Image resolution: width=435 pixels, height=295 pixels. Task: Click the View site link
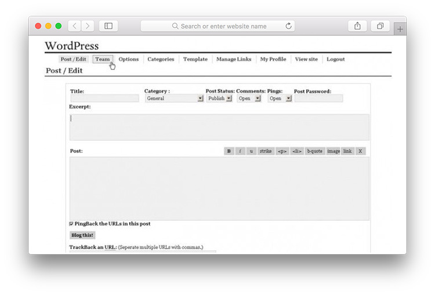(x=306, y=59)
